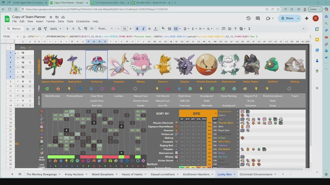The width and height of the screenshot is (330, 185).
Task: Insert link with chain icon
Action: coord(217,29)
